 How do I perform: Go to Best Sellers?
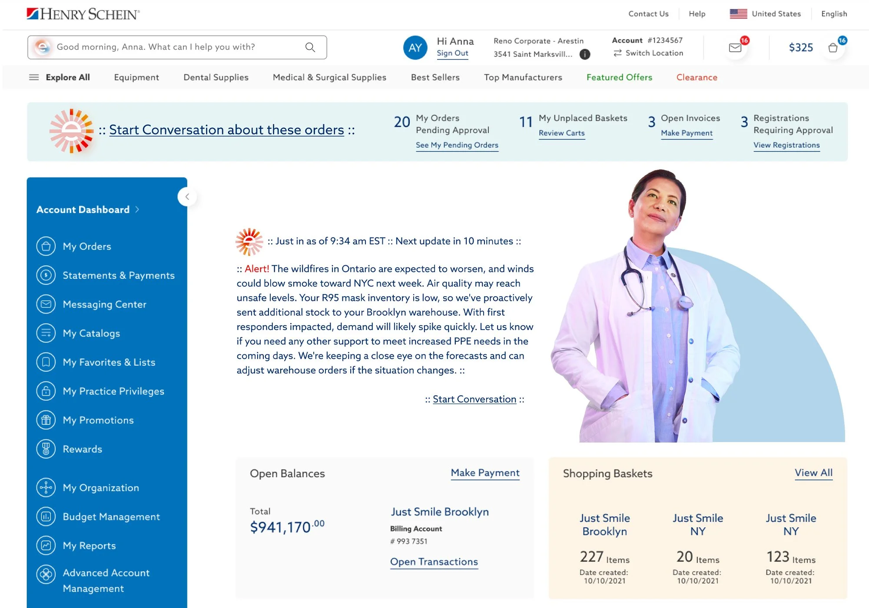pyautogui.click(x=435, y=77)
